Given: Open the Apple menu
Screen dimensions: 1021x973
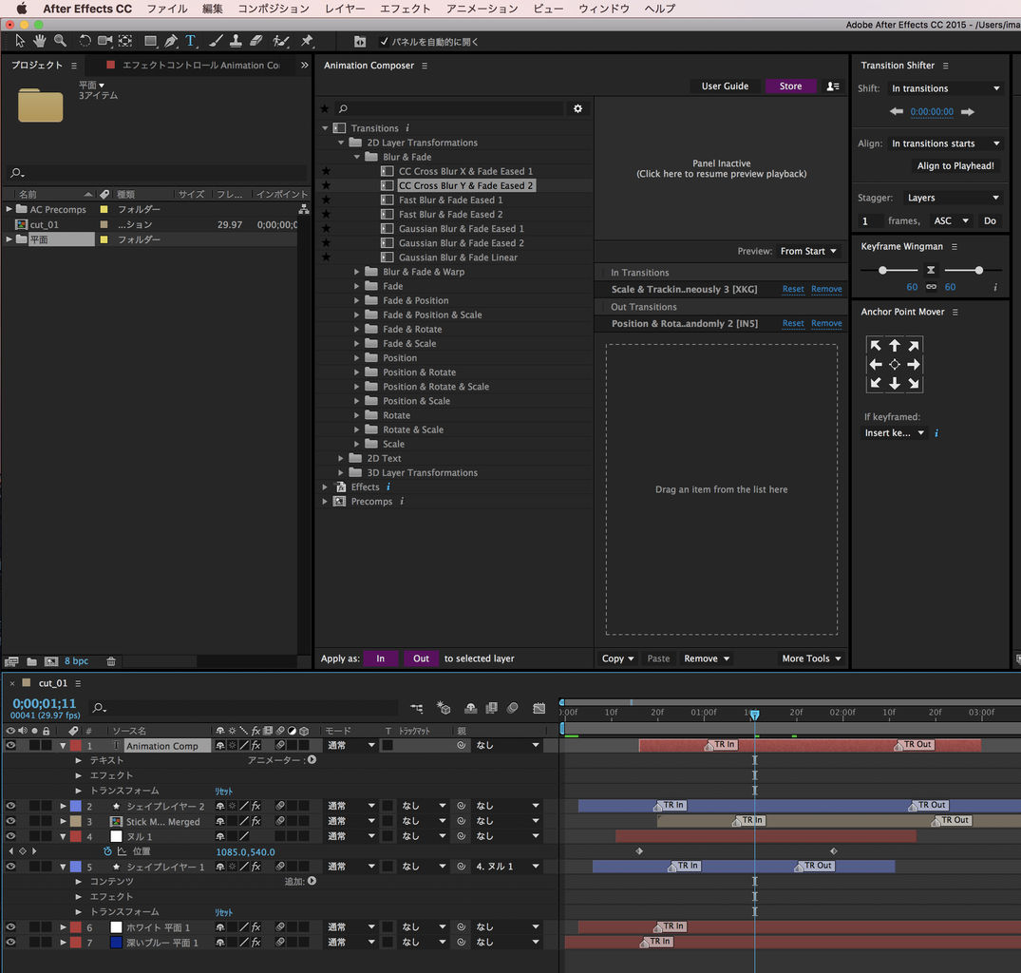Looking at the screenshot, I should (21, 9).
